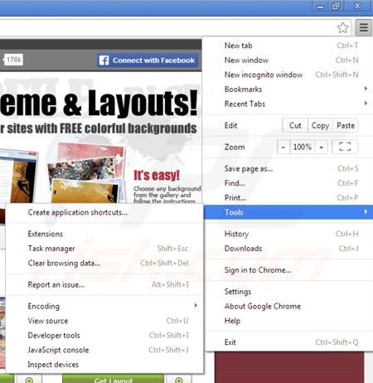373x383 pixels.
Task: Click the 176k like counter
Action: [x=13, y=60]
